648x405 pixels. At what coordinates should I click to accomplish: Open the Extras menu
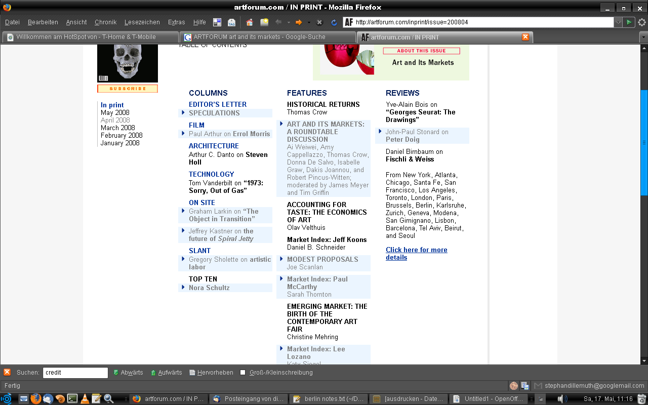pyautogui.click(x=177, y=22)
